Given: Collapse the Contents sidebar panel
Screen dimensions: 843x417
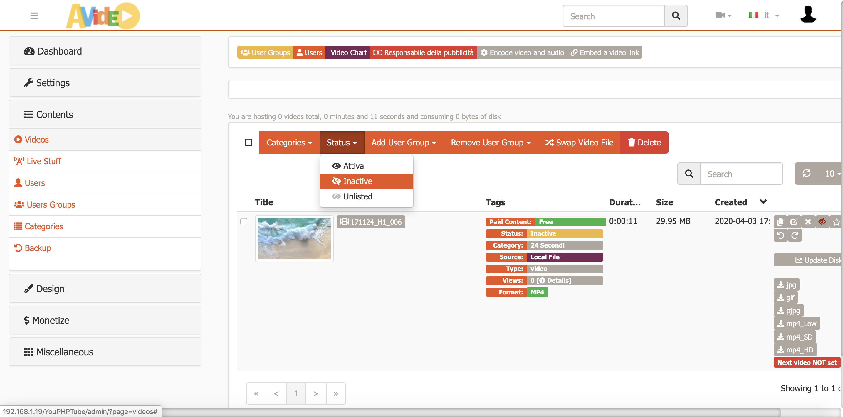Looking at the screenshot, I should pyautogui.click(x=105, y=114).
